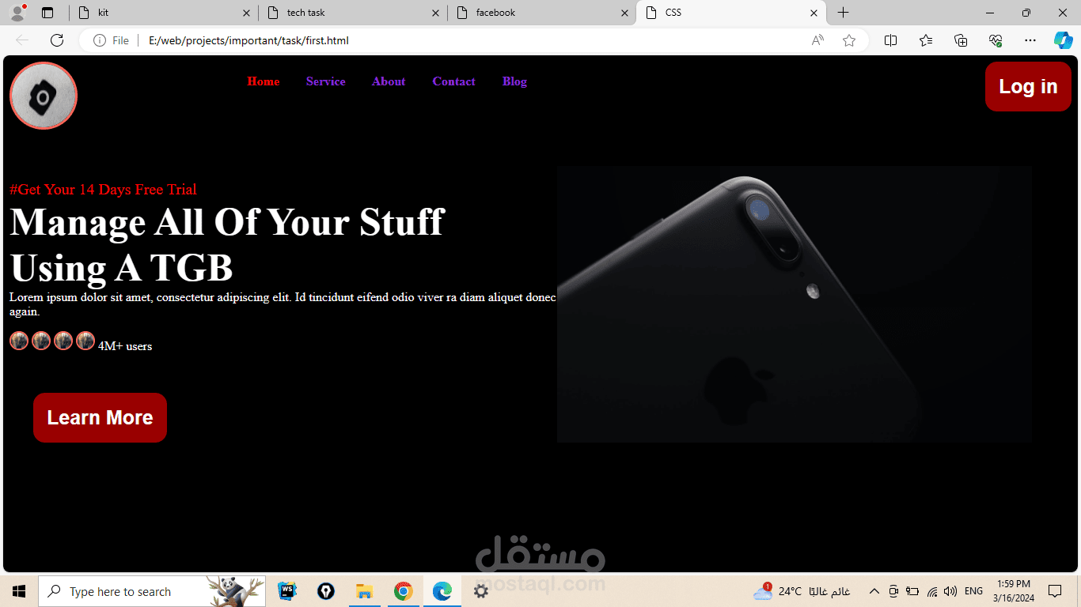Visit the Blog nav link
The image size is (1081, 607).
514,81
